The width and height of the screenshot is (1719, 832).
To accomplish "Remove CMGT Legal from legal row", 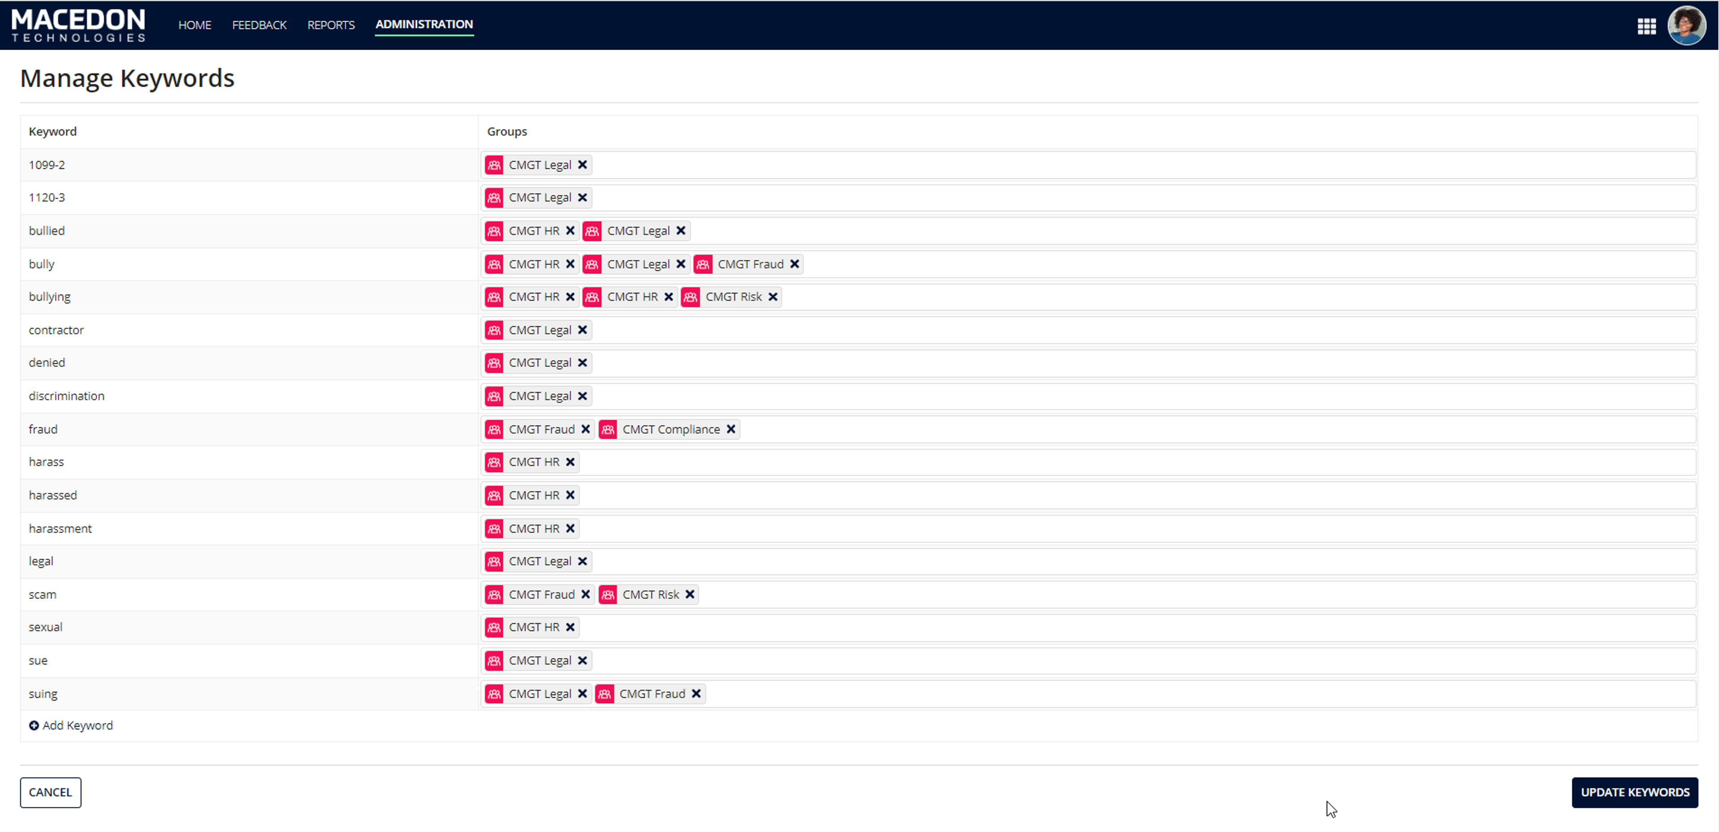I will pyautogui.click(x=582, y=562).
